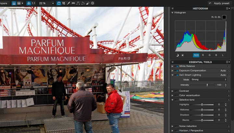Click the Smart Lighting Intensity slider

point(202,85)
